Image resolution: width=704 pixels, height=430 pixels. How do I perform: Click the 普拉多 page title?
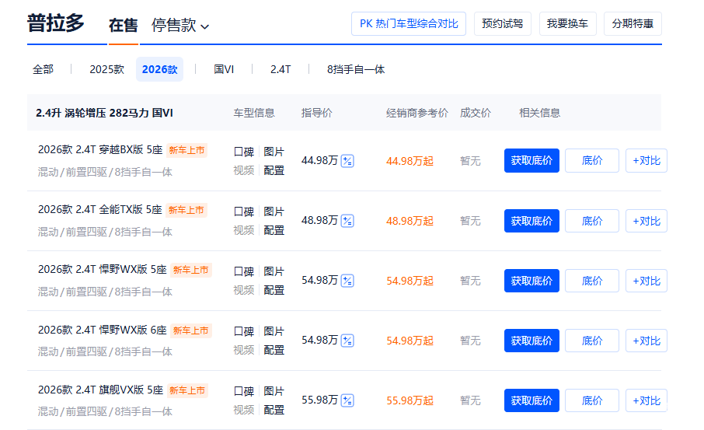[56, 23]
